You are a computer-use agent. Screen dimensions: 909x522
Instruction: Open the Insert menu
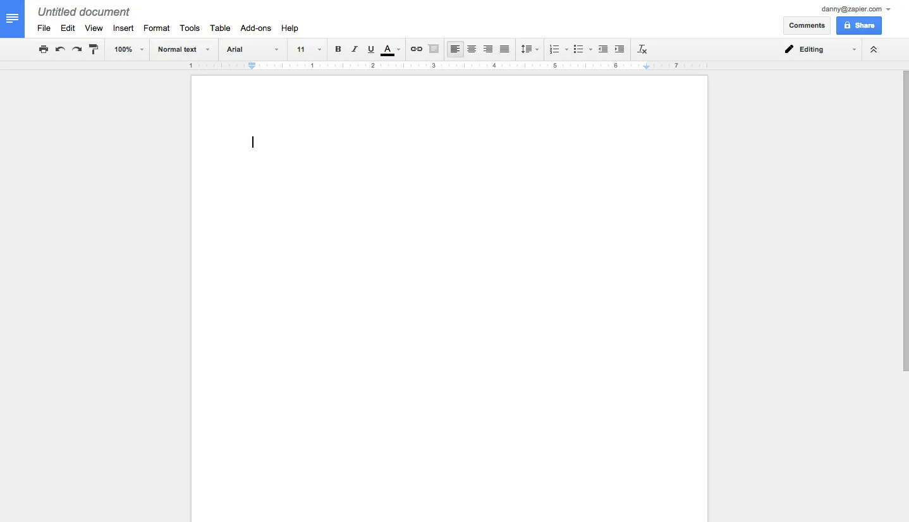pos(123,28)
